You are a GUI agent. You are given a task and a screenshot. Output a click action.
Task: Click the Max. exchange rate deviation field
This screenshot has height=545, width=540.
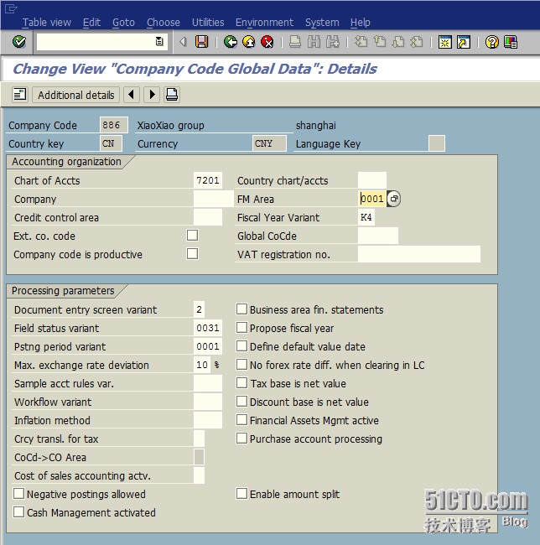[x=202, y=365]
